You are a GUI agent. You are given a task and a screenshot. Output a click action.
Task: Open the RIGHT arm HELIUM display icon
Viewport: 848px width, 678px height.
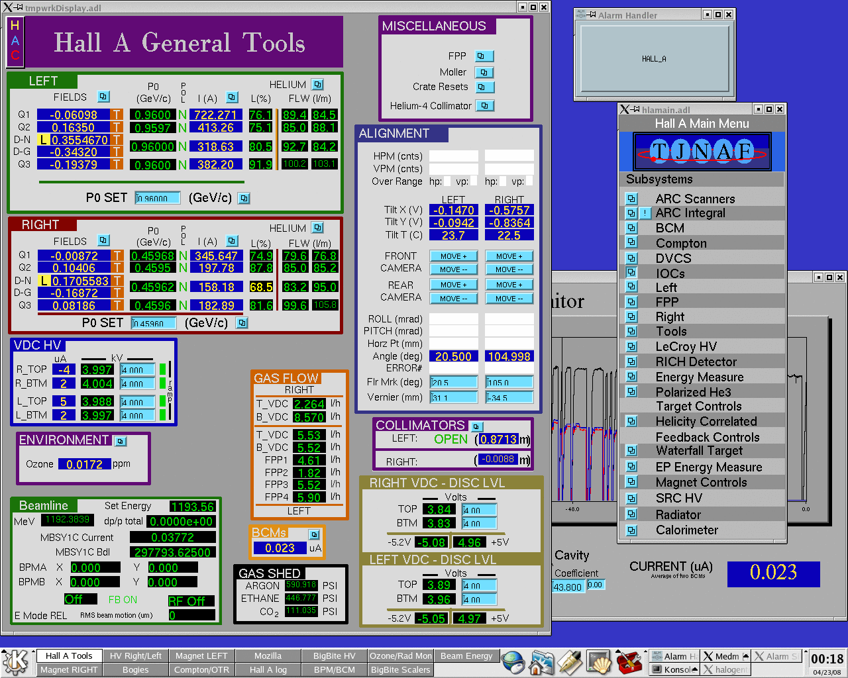(317, 228)
